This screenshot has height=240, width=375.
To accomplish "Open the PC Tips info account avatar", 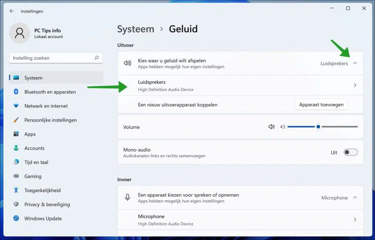I will 19,33.
